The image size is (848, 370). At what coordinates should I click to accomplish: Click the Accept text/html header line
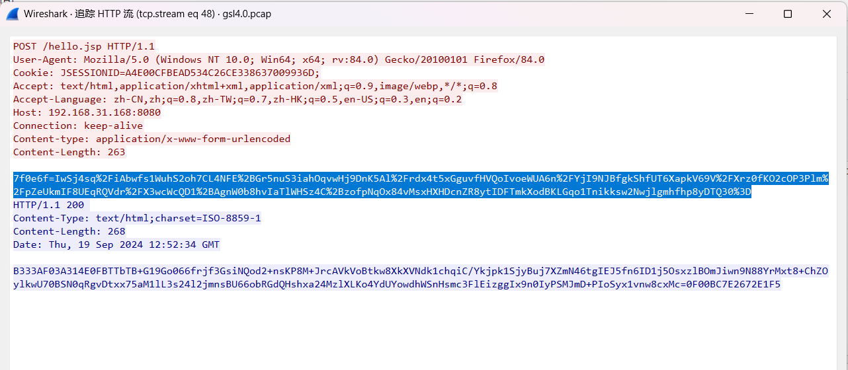point(255,86)
